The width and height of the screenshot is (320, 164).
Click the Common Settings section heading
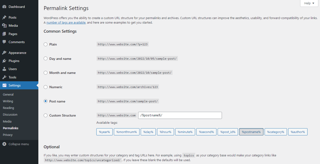[x=60, y=31]
